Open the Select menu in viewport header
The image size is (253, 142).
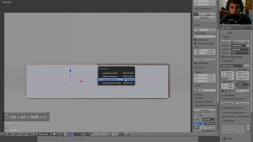[x=17, y=134]
